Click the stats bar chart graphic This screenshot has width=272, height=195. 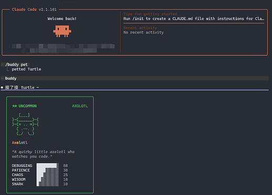pos(47,175)
